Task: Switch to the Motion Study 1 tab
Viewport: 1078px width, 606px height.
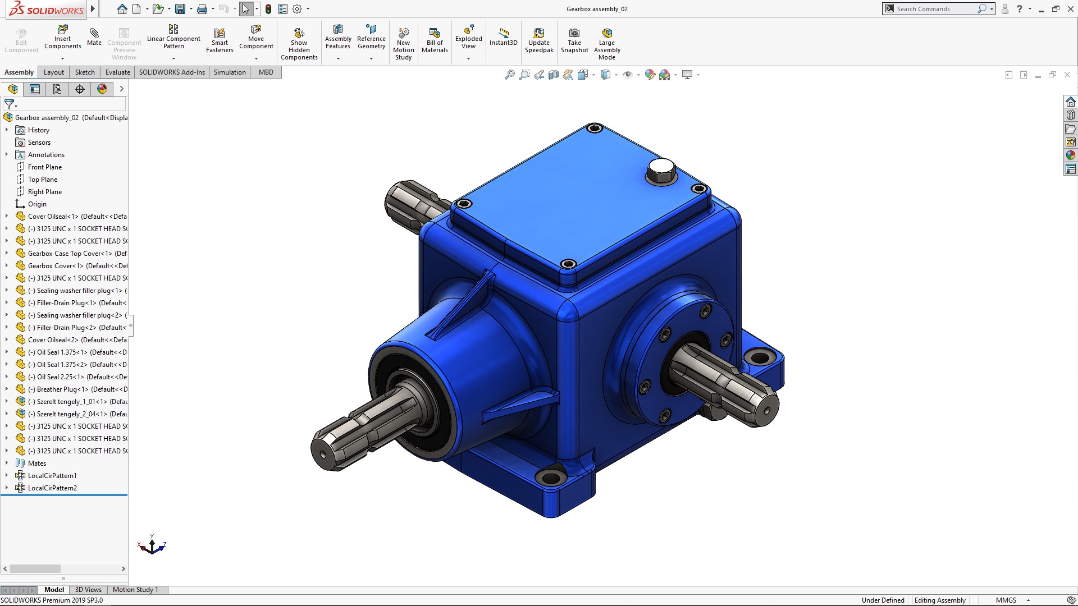Action: tap(136, 590)
